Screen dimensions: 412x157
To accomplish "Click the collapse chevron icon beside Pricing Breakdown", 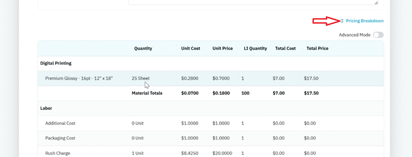I will click(x=342, y=21).
